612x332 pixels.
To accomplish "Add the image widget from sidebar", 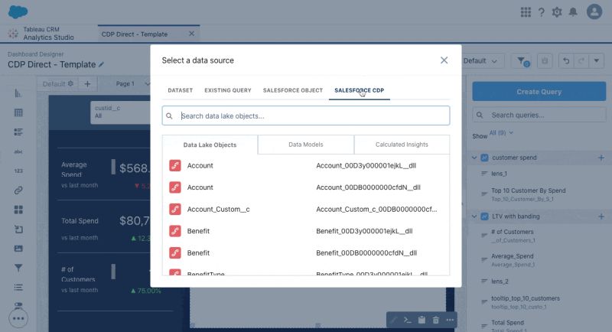I will tap(18, 249).
